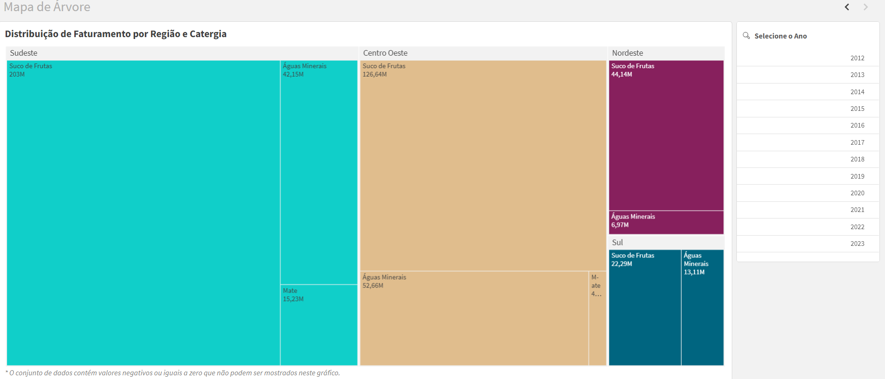Click the chart title Distribuição de Faturamento
This screenshot has width=885, height=379.
click(116, 34)
